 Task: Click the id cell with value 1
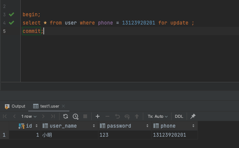25,135
